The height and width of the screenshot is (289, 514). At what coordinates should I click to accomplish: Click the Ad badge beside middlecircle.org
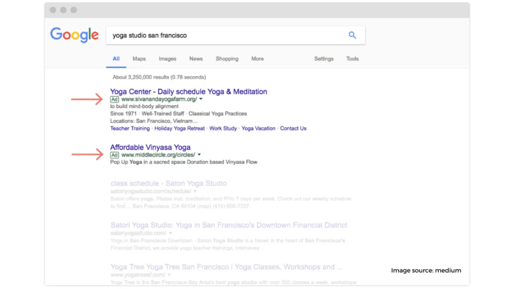click(x=114, y=155)
